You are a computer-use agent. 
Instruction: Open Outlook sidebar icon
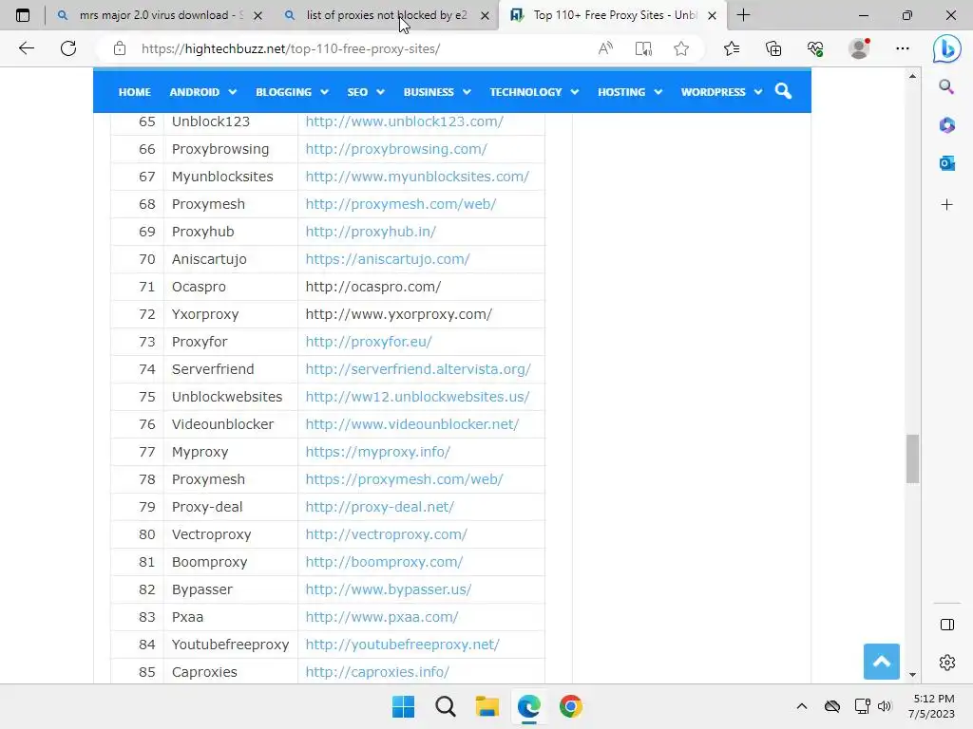pos(946,163)
